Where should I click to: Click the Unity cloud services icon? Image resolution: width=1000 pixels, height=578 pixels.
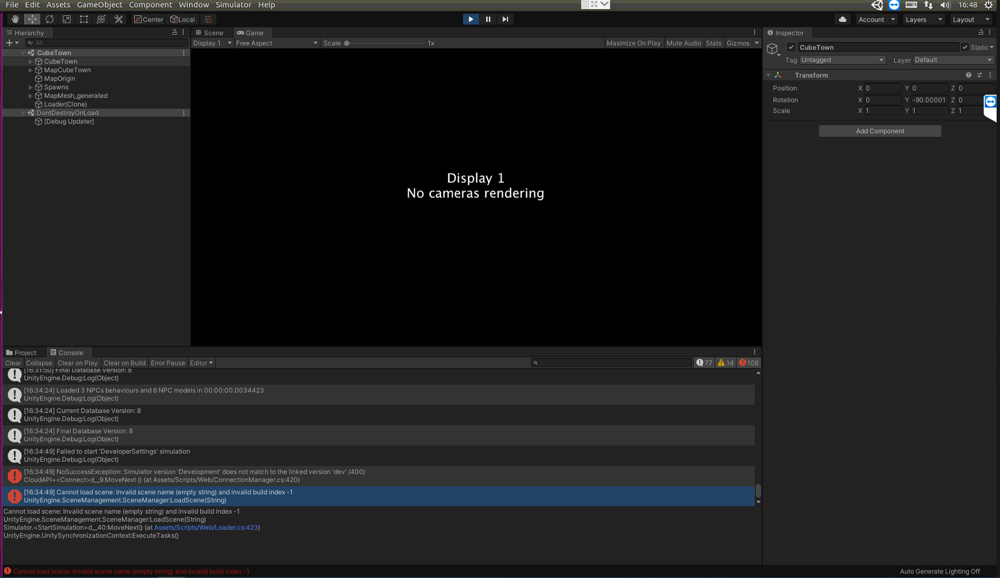(842, 19)
